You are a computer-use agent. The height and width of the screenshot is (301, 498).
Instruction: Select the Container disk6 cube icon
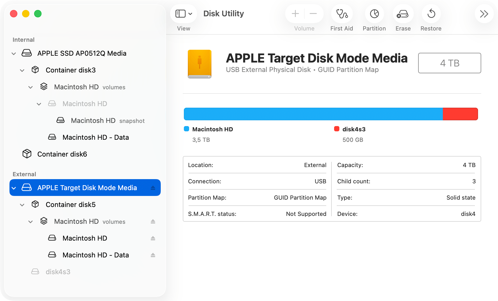27,154
